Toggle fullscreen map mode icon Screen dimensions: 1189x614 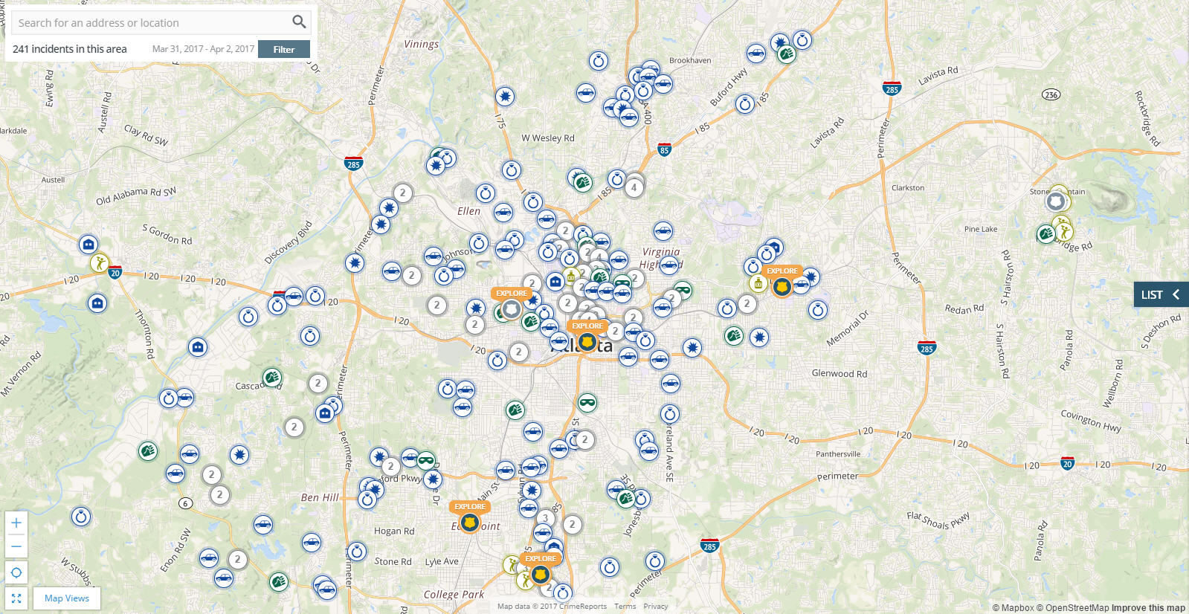tap(16, 598)
